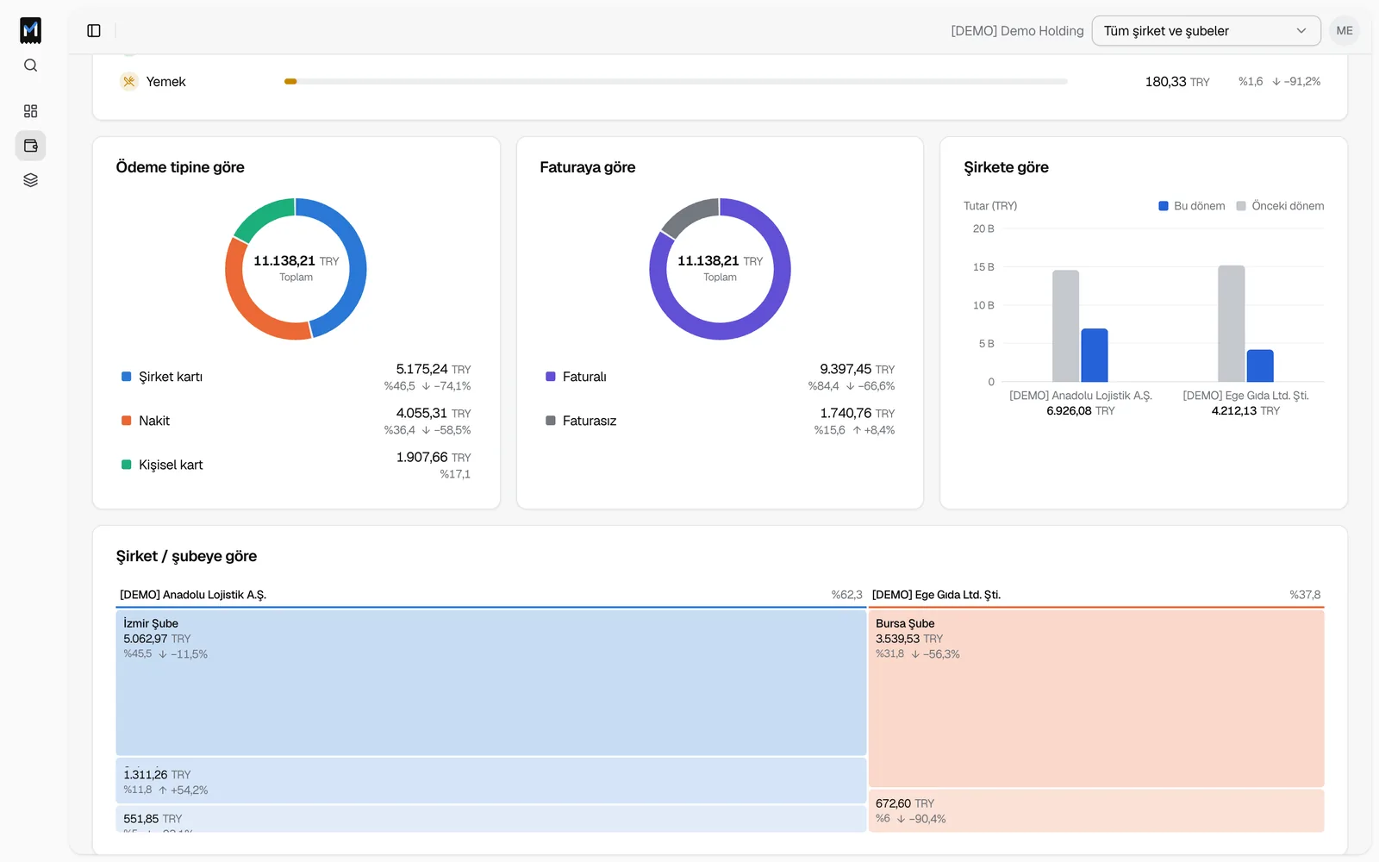Image resolution: width=1379 pixels, height=862 pixels.
Task: Open search from sidebar magnifier icon
Action: pyautogui.click(x=30, y=66)
